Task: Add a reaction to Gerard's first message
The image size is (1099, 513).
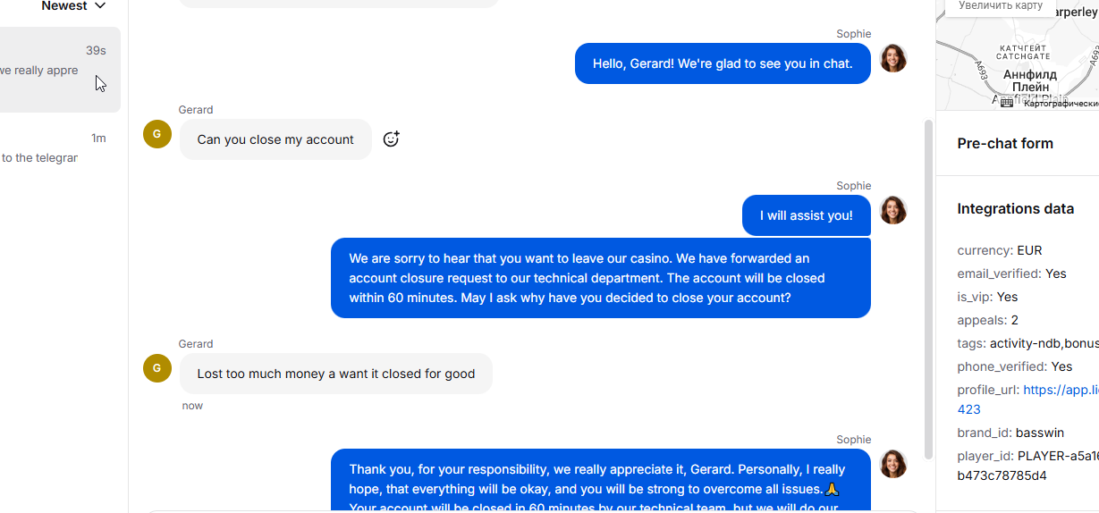Action: point(391,139)
